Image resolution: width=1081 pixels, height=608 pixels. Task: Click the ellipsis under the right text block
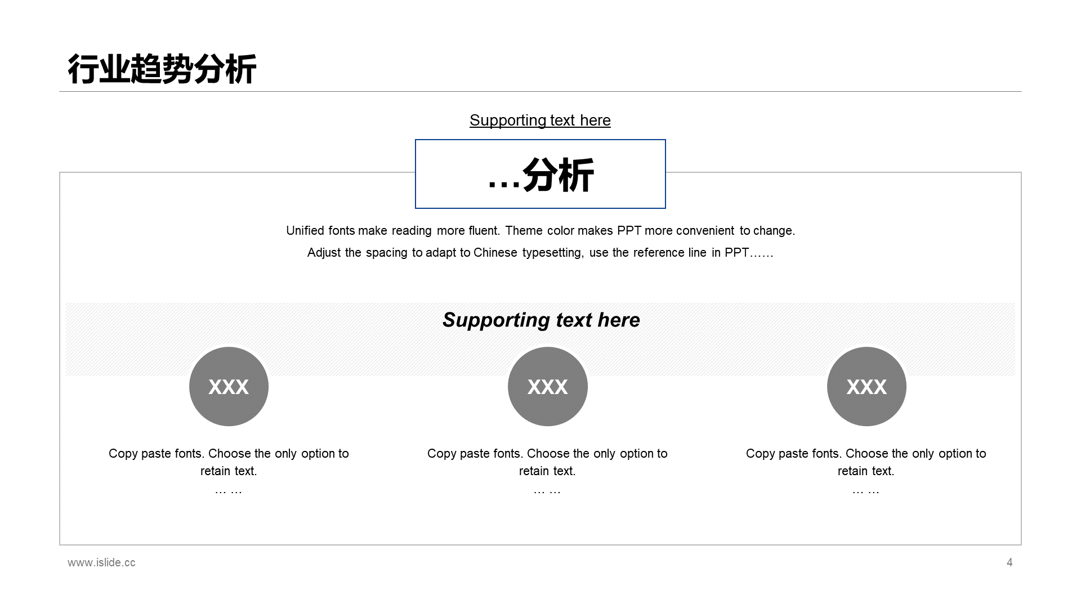tap(866, 491)
